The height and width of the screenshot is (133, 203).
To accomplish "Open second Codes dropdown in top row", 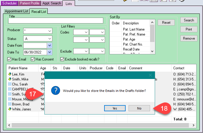I will pos(102,32).
